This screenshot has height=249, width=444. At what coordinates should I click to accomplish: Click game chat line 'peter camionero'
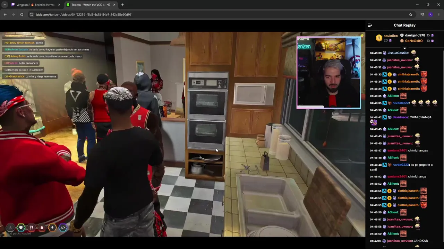point(21,63)
